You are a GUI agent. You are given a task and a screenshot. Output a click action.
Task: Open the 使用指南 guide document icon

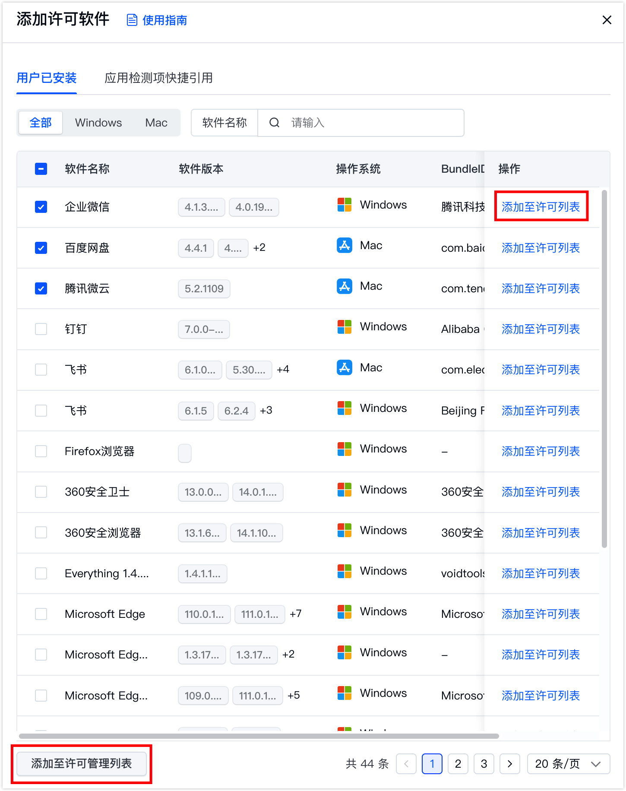click(132, 20)
